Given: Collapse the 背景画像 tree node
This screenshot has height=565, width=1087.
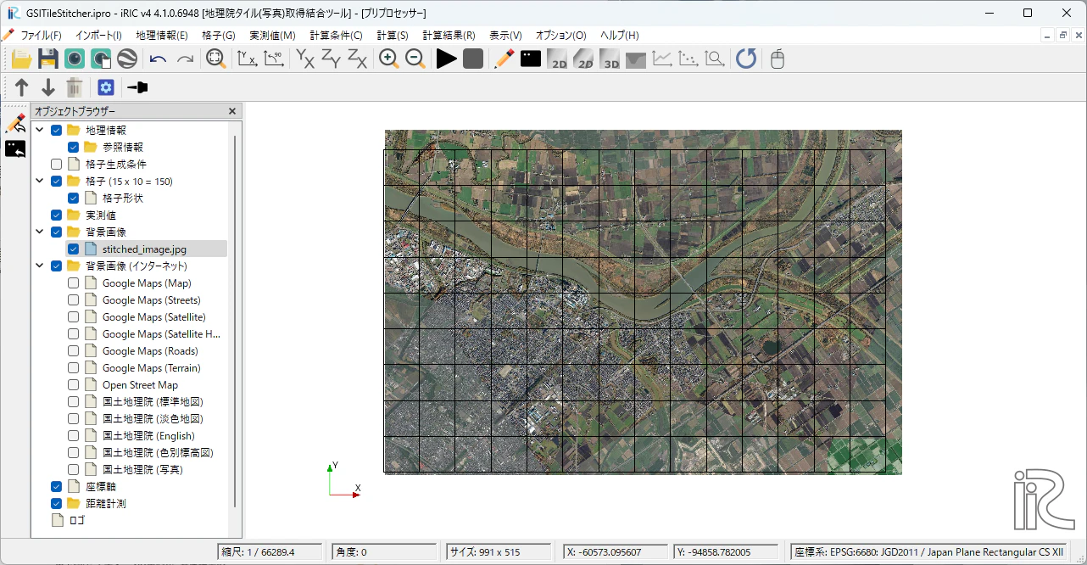Looking at the screenshot, I should click(x=40, y=232).
